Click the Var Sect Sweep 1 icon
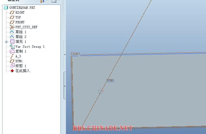This screenshot has height=134, width=206. [12, 46]
